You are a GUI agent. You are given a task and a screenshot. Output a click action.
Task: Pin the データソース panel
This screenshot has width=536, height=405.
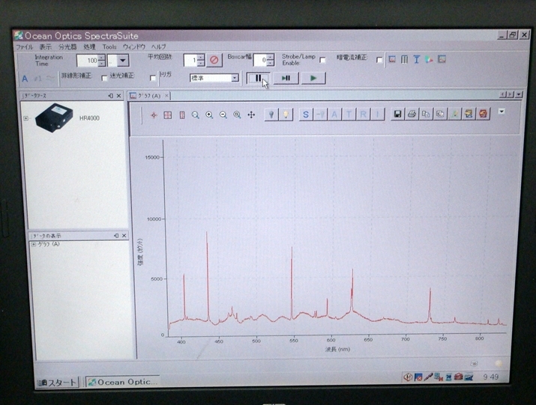pyautogui.click(x=110, y=96)
